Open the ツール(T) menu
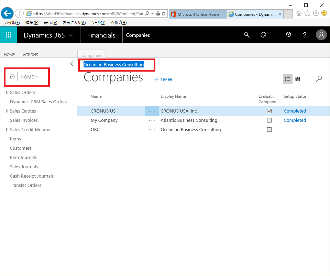Image resolution: width=330 pixels, height=276 pixels. 98,23
